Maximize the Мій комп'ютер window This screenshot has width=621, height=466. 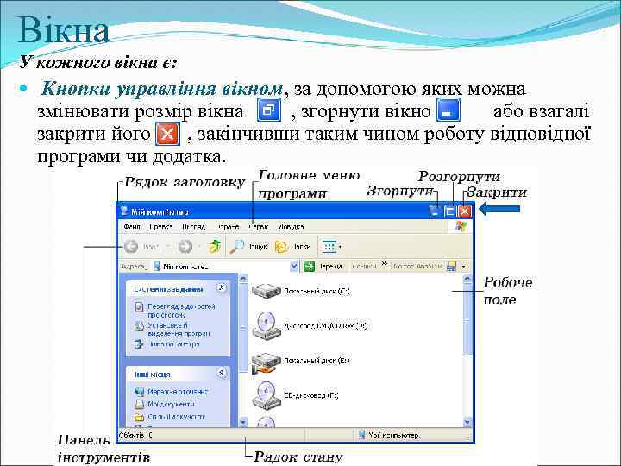pos(450,211)
